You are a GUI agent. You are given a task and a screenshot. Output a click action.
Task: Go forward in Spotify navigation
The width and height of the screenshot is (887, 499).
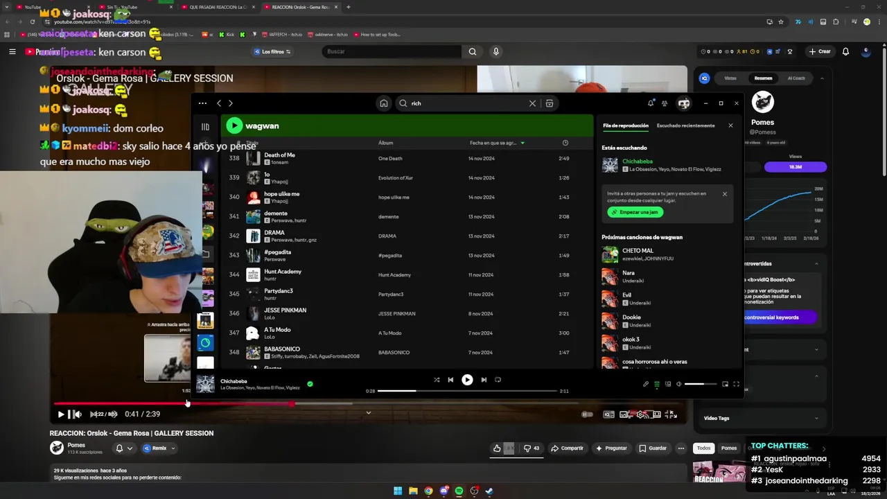(231, 103)
